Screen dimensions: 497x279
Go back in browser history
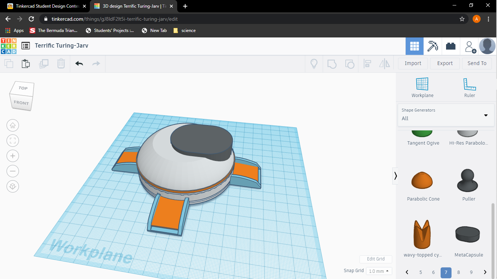pyautogui.click(x=8, y=19)
